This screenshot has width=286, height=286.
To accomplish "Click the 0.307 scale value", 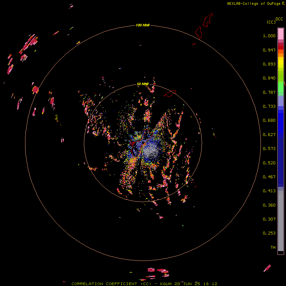I will [269, 219].
